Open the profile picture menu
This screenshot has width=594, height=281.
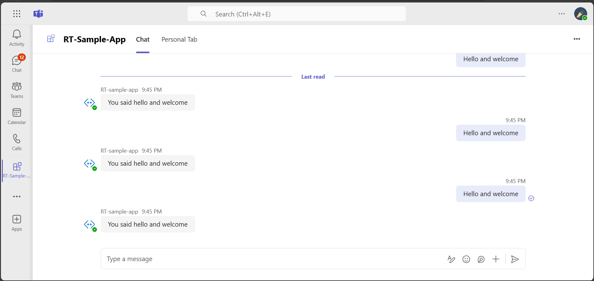(x=580, y=14)
